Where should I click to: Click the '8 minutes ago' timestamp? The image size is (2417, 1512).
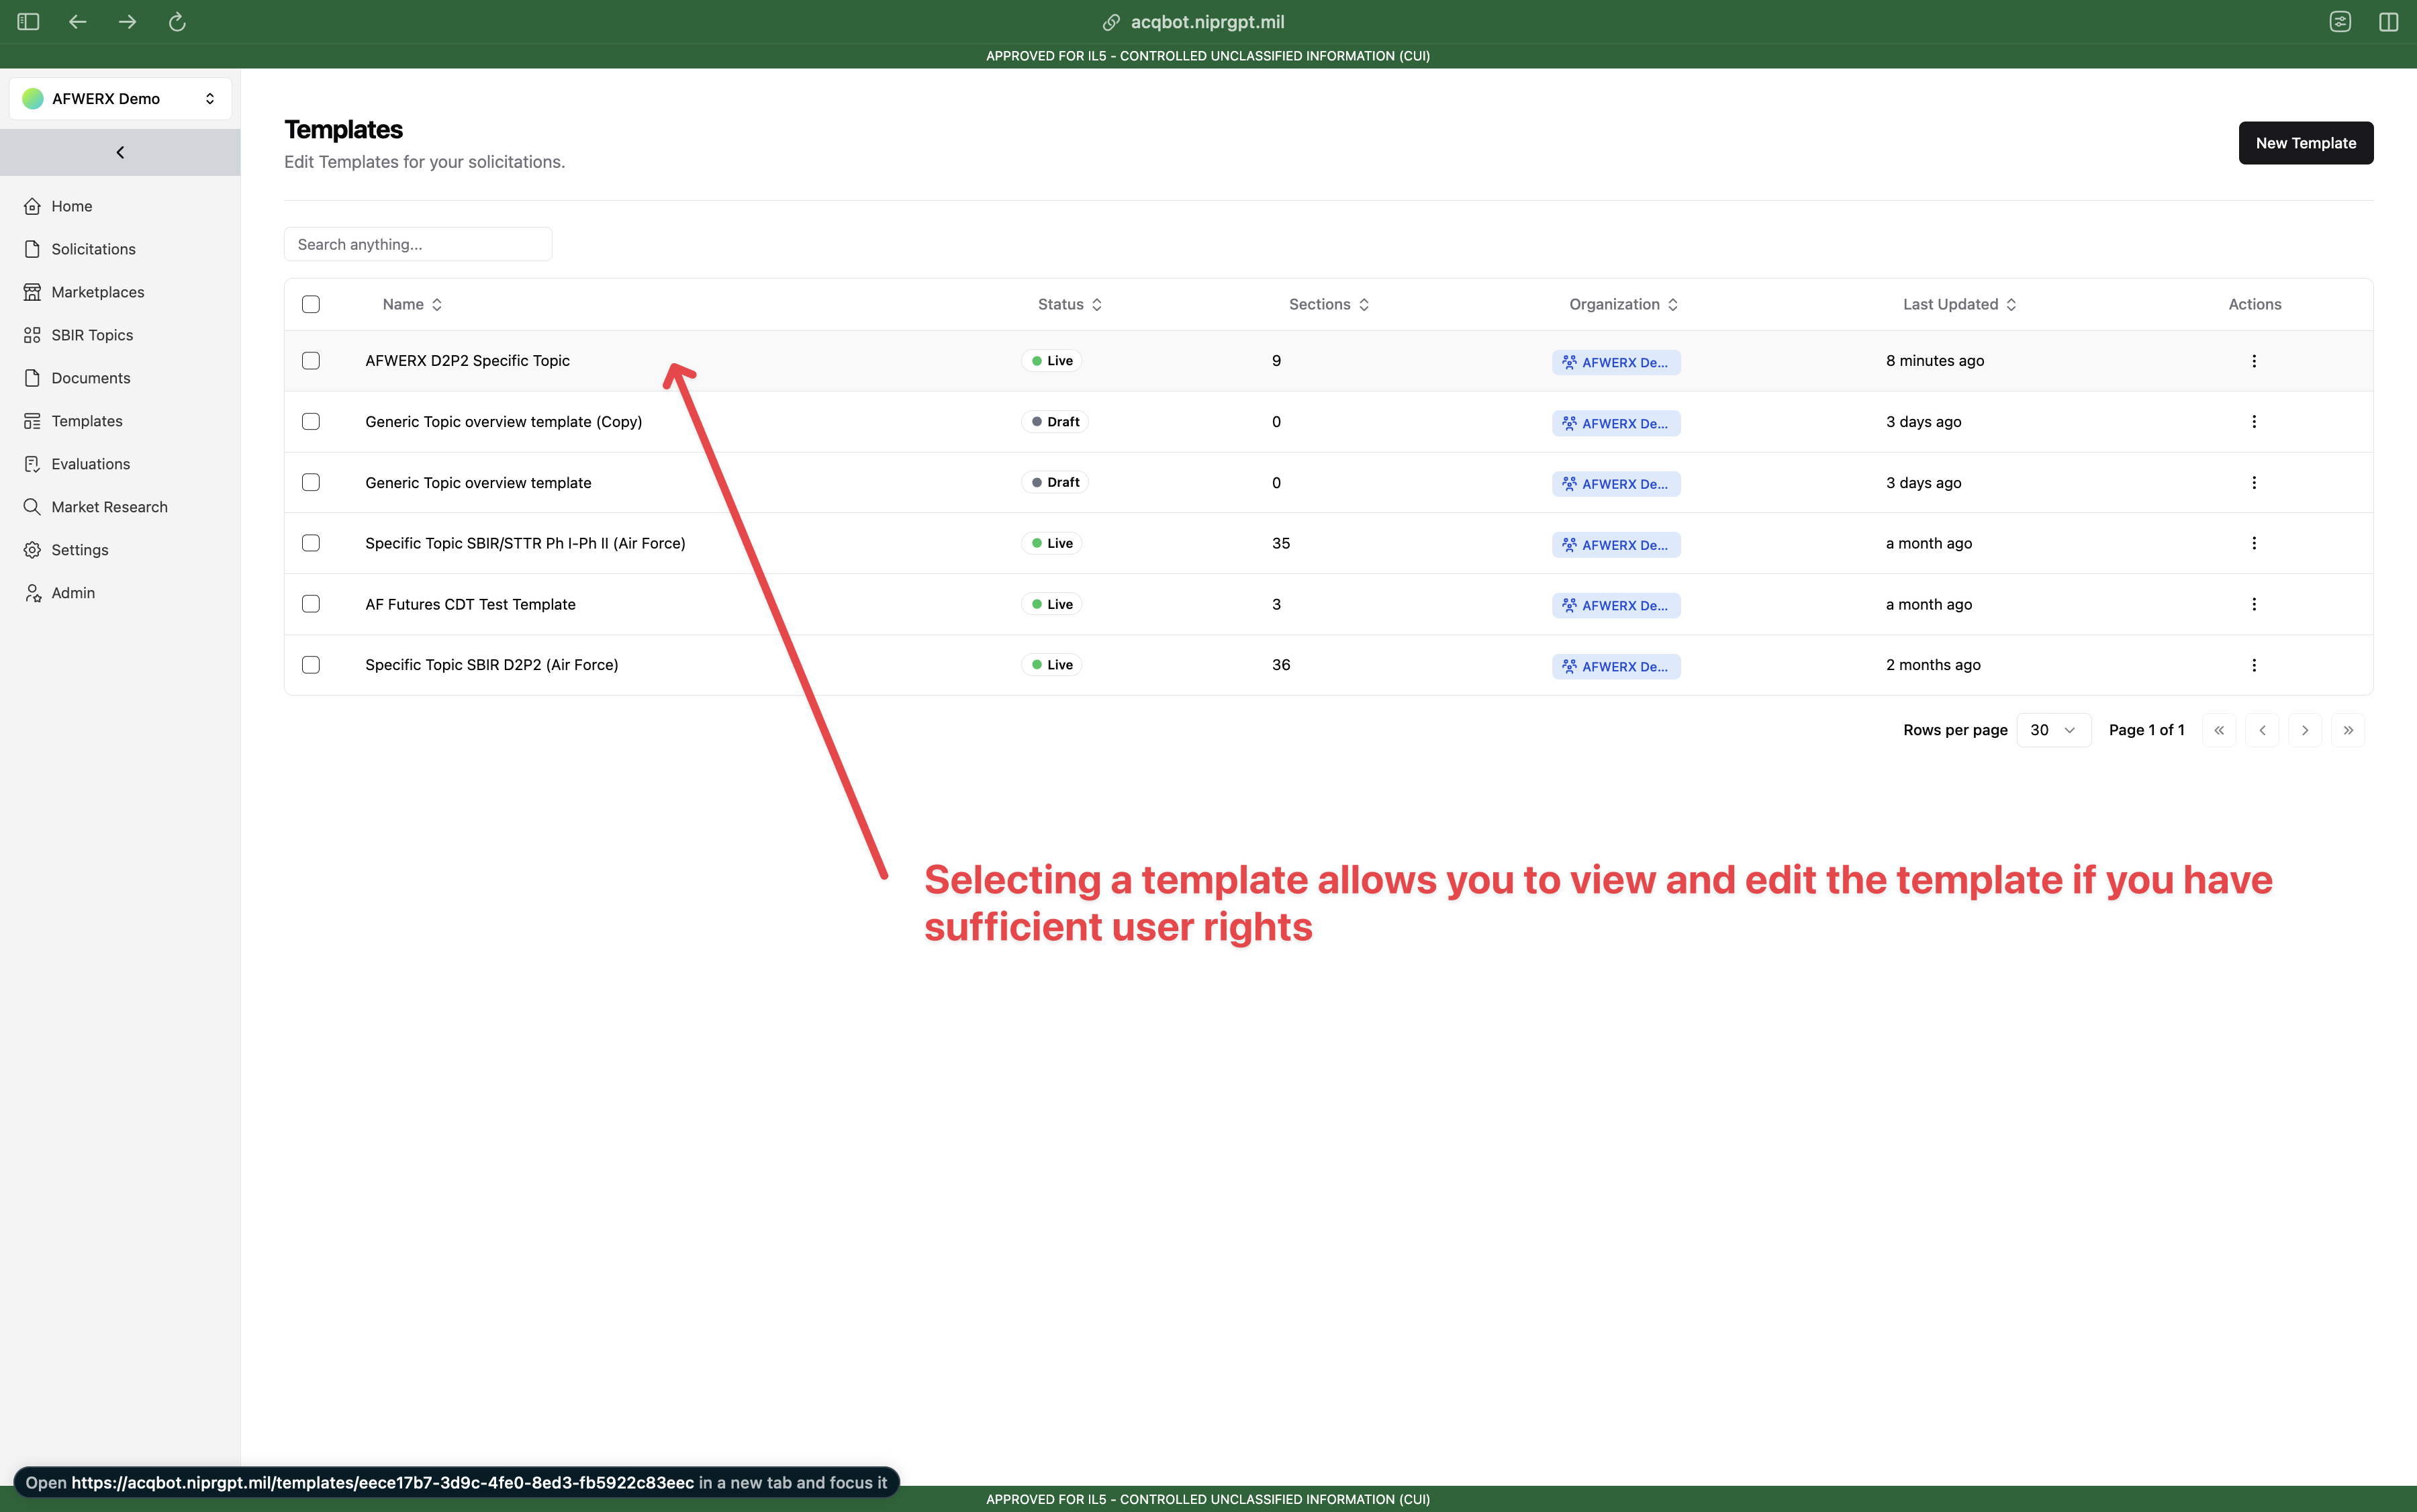[x=1935, y=361]
